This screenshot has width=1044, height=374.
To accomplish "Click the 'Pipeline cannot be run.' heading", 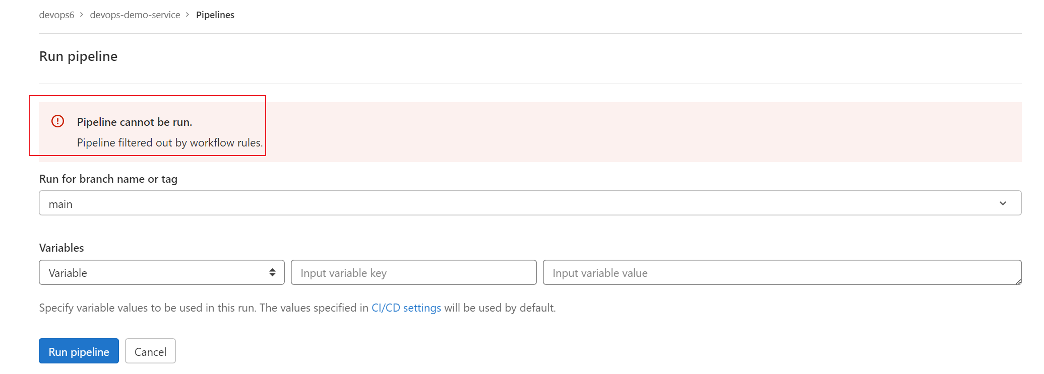I will coord(135,122).
